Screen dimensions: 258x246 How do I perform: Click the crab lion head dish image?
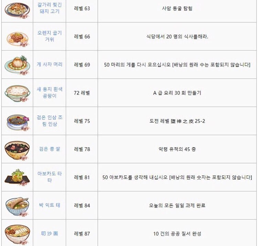[17, 65]
